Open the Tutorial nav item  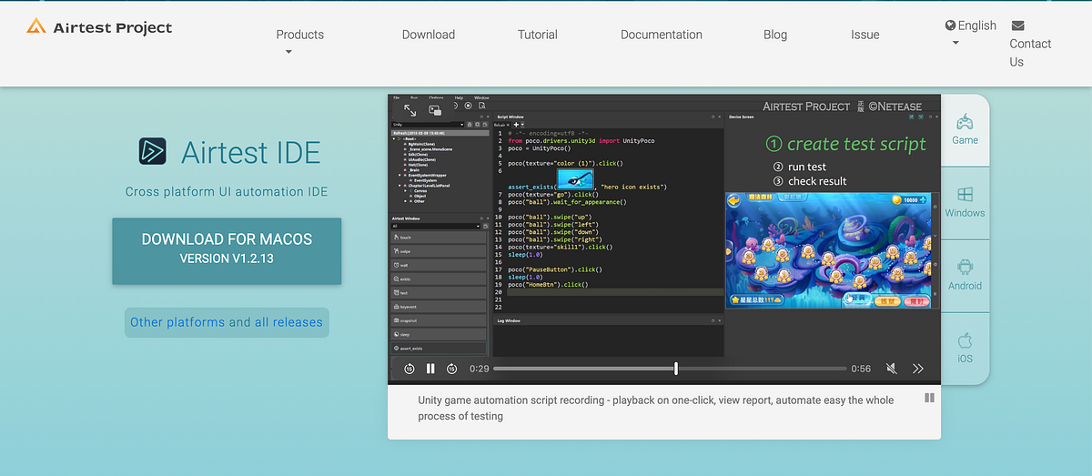538,35
